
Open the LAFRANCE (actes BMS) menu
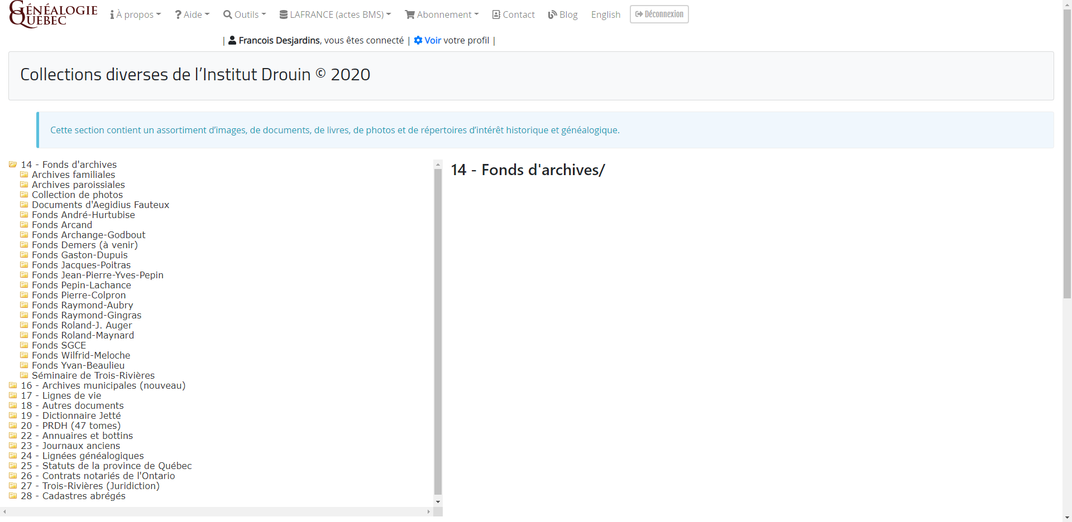pos(335,14)
